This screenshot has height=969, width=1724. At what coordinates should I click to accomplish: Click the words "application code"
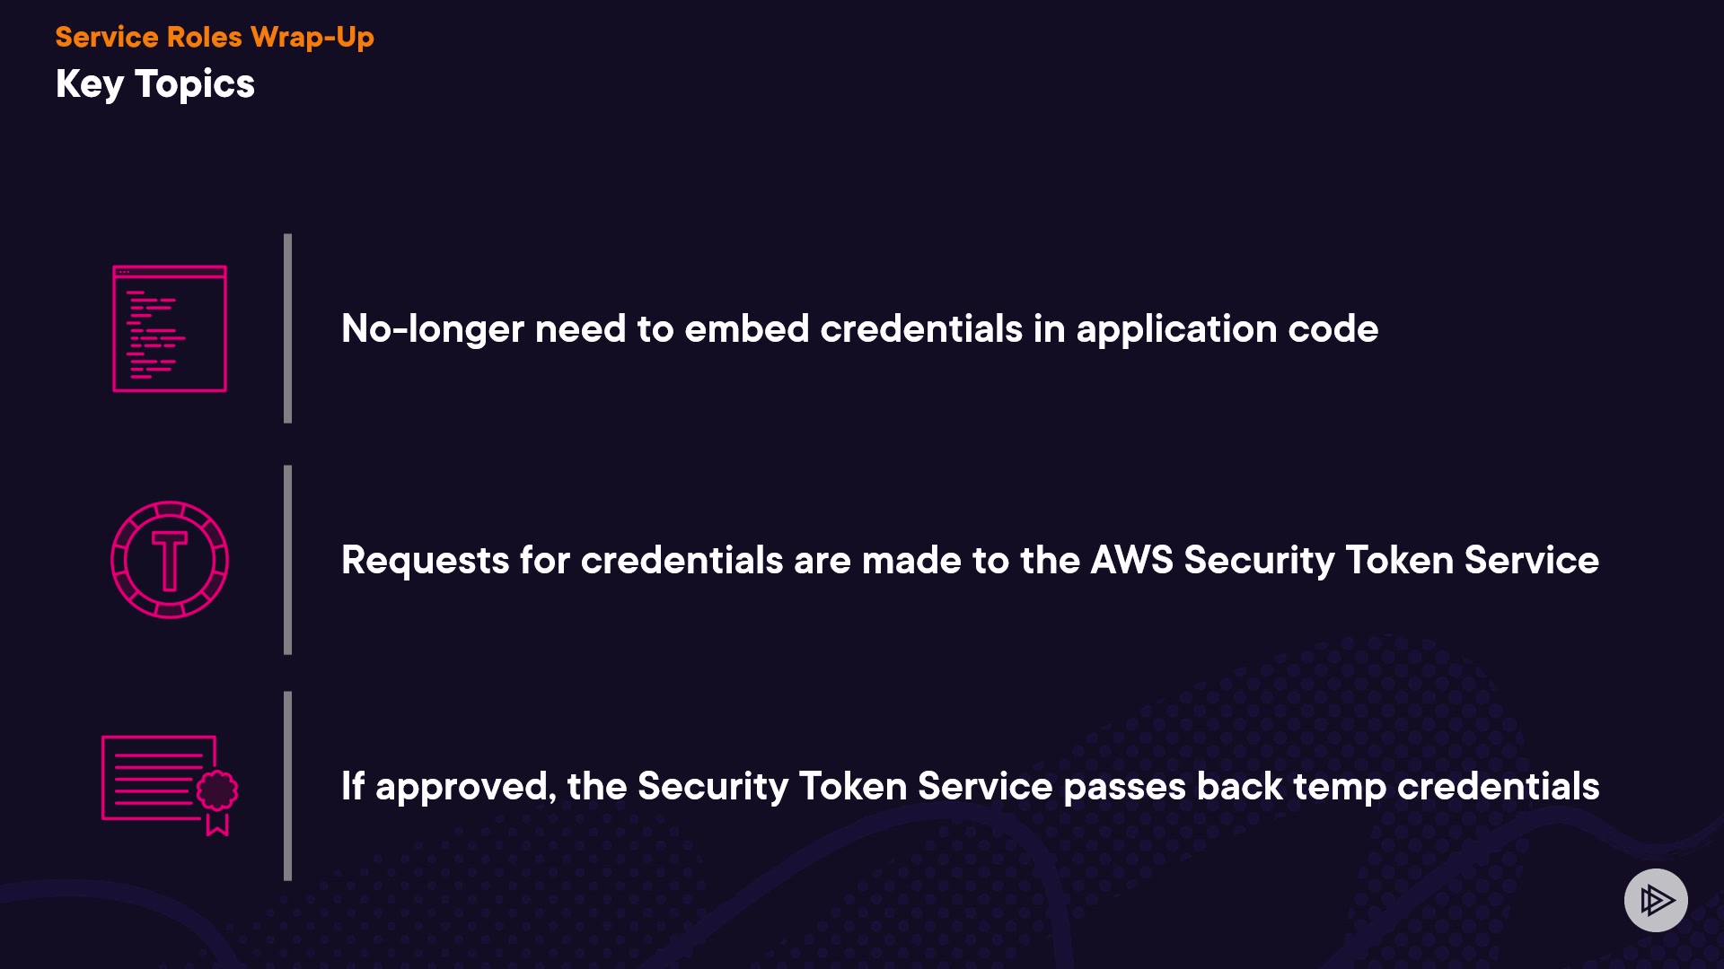[x=1227, y=328]
